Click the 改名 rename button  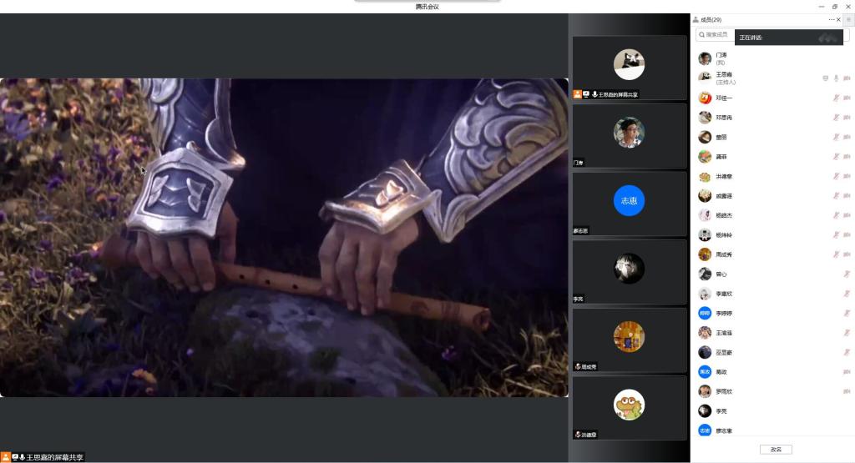[775, 450]
